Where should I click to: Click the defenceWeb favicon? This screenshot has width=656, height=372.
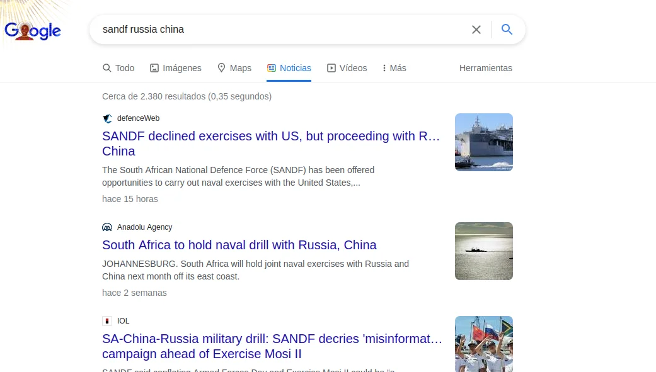(x=107, y=119)
